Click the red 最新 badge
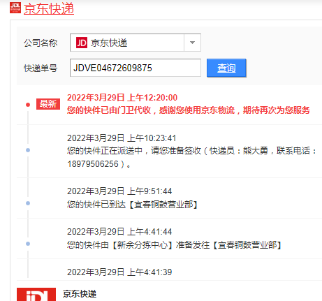 coord(48,104)
